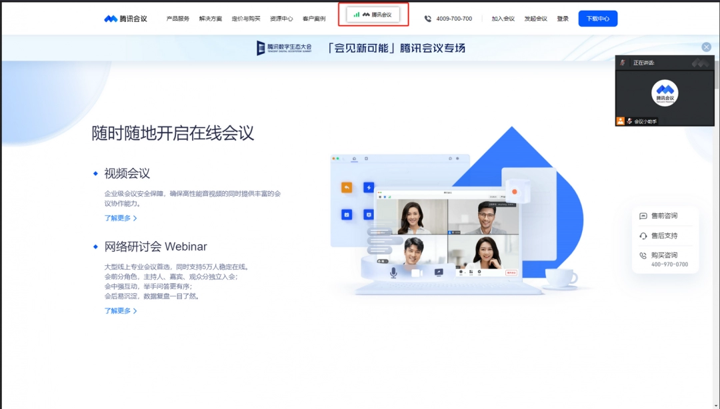Close the promotional banner with the X icon
This screenshot has width=720, height=409.
(x=706, y=47)
